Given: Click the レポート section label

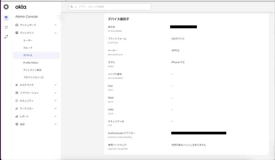Looking at the screenshot, I should pyautogui.click(x=24, y=116).
